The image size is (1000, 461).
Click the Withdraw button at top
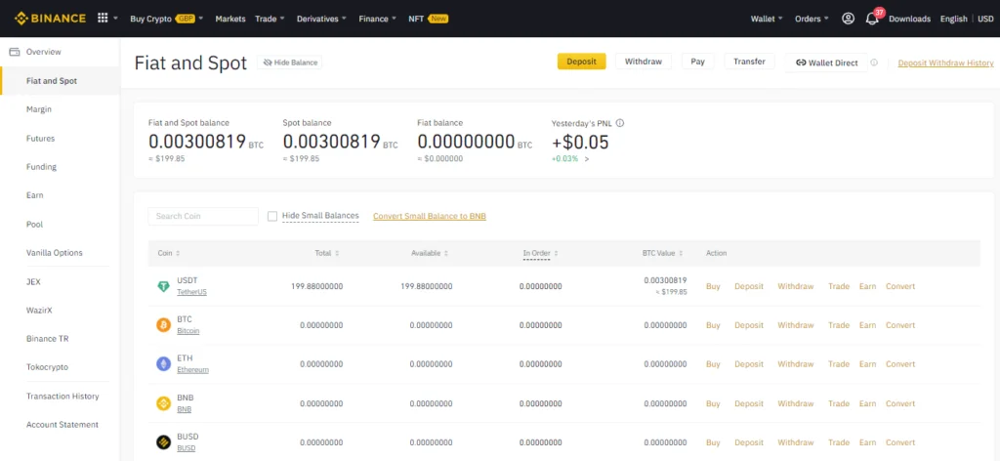coord(644,62)
